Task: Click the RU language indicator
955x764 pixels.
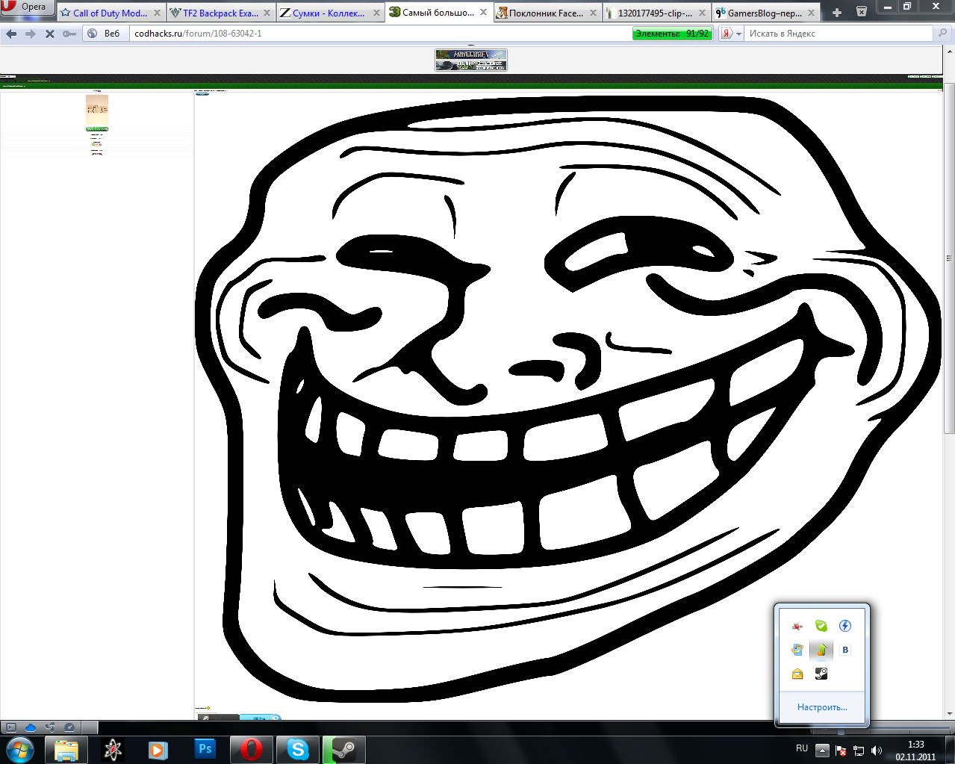Action: [x=802, y=748]
